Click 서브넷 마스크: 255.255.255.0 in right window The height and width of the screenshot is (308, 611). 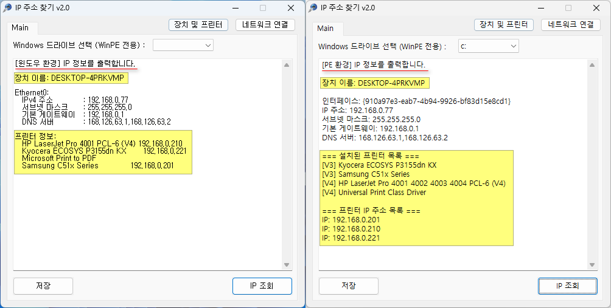(x=371, y=120)
